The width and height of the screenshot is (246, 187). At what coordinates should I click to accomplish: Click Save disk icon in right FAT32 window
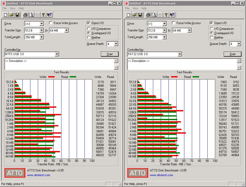tap(140, 15)
